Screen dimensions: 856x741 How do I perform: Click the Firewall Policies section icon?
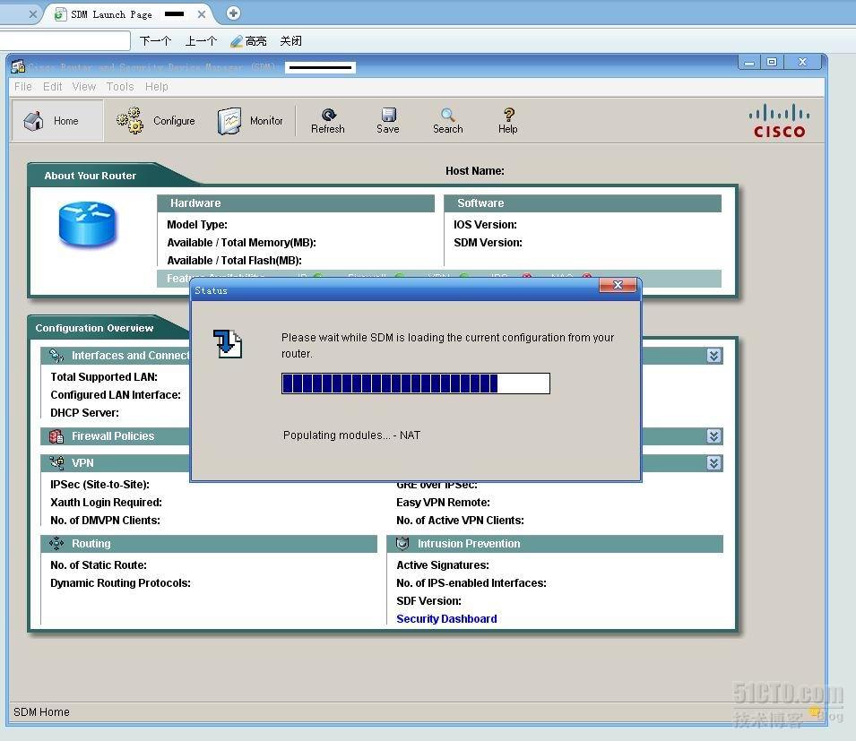(x=56, y=436)
